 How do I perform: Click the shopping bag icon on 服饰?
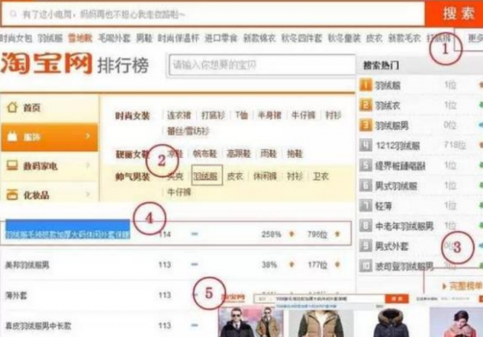point(12,137)
